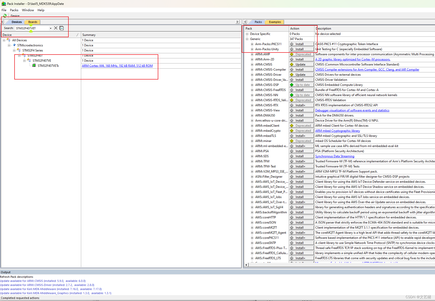Open the File menu
Viewport: 435px width, 301px height.
coord(4,10)
